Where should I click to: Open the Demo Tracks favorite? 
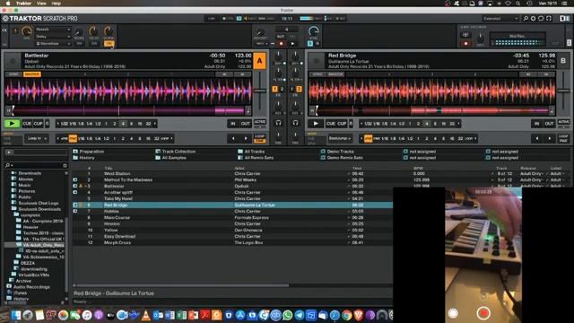337,152
